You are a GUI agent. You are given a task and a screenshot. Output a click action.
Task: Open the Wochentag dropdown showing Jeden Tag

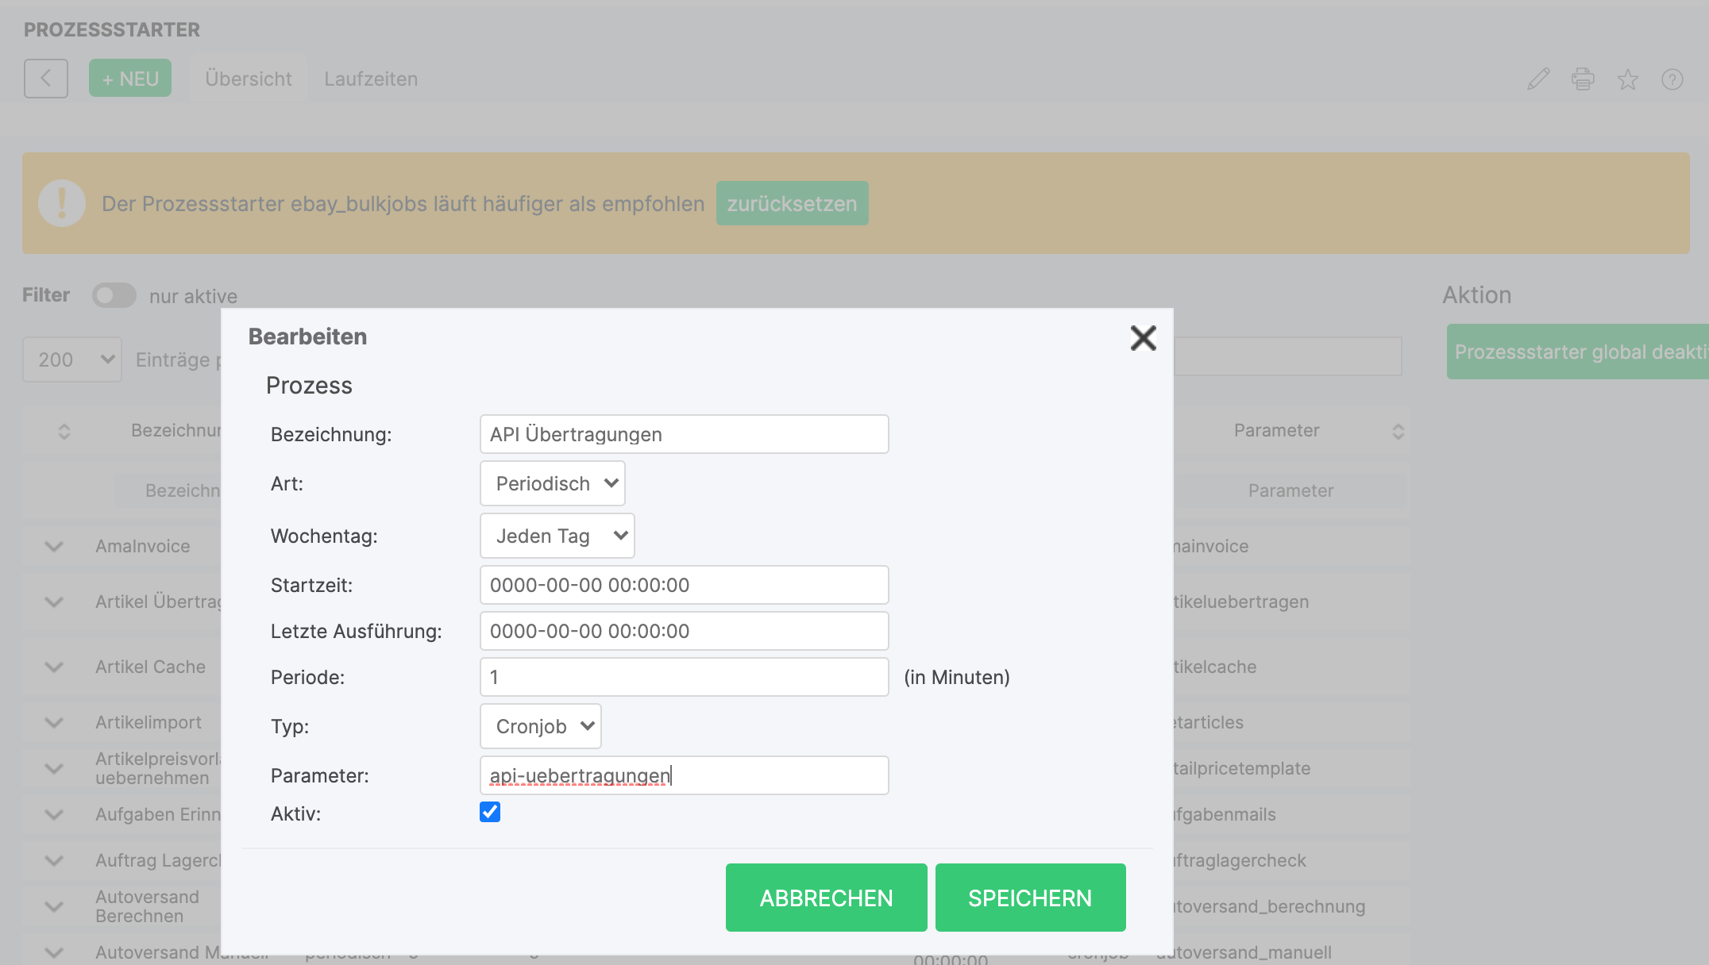(x=557, y=536)
